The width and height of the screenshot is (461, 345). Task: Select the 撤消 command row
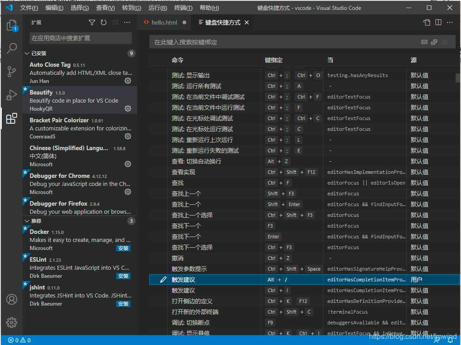[x=304, y=259]
